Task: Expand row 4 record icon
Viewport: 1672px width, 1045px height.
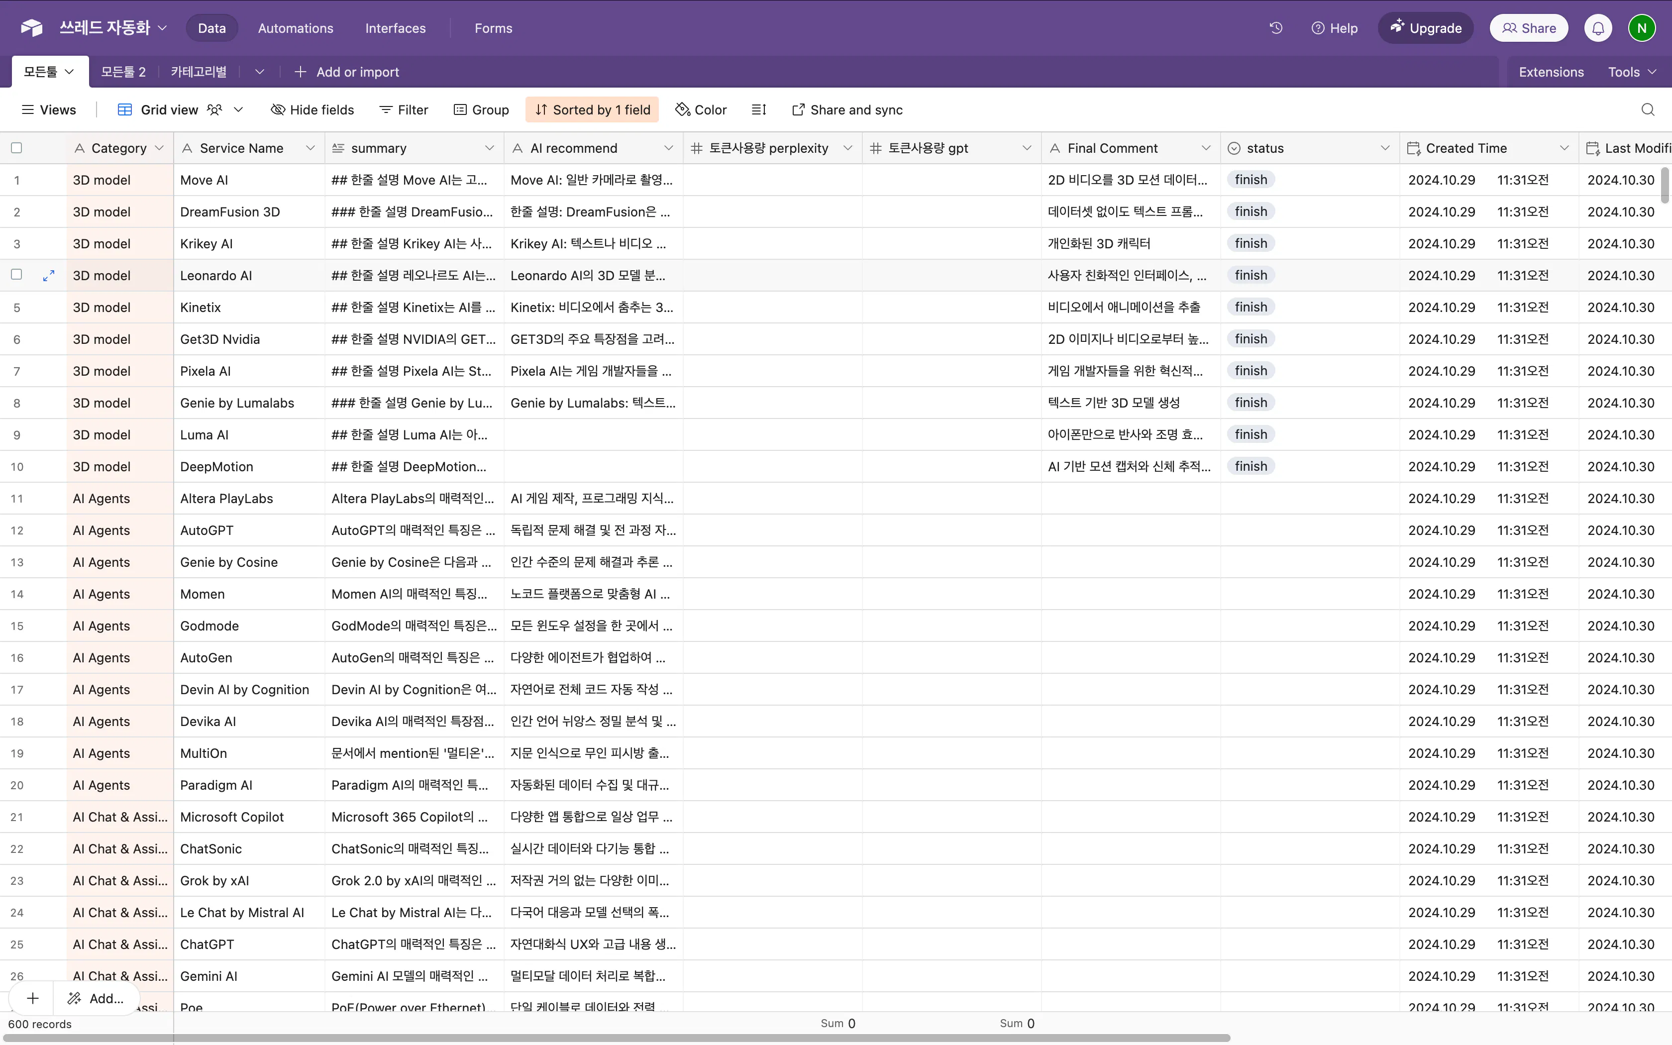Action: 48,276
